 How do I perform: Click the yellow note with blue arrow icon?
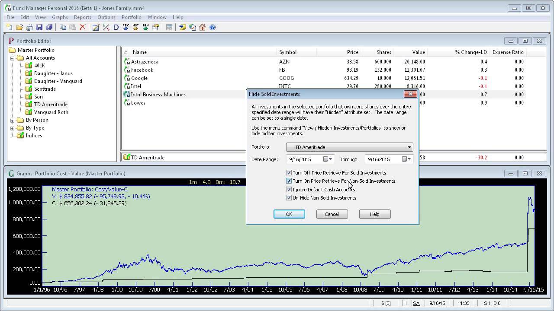coord(182,27)
